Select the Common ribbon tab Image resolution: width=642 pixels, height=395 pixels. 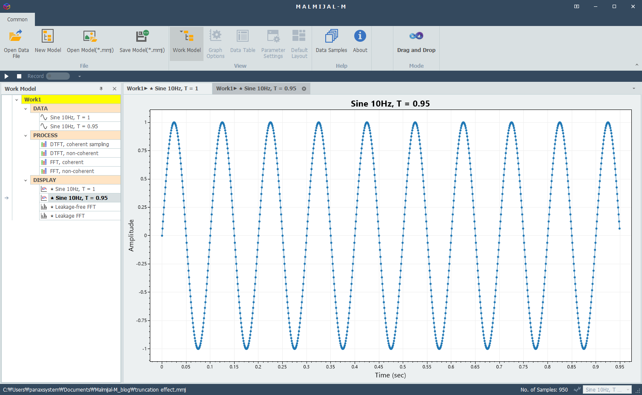(x=17, y=20)
